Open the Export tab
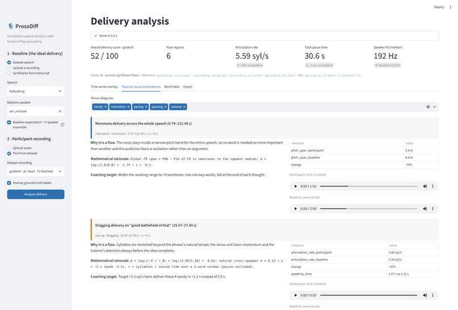The image size is (458, 310). [x=188, y=87]
